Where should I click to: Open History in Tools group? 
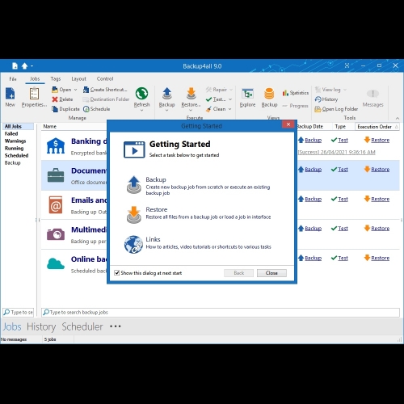[326, 99]
